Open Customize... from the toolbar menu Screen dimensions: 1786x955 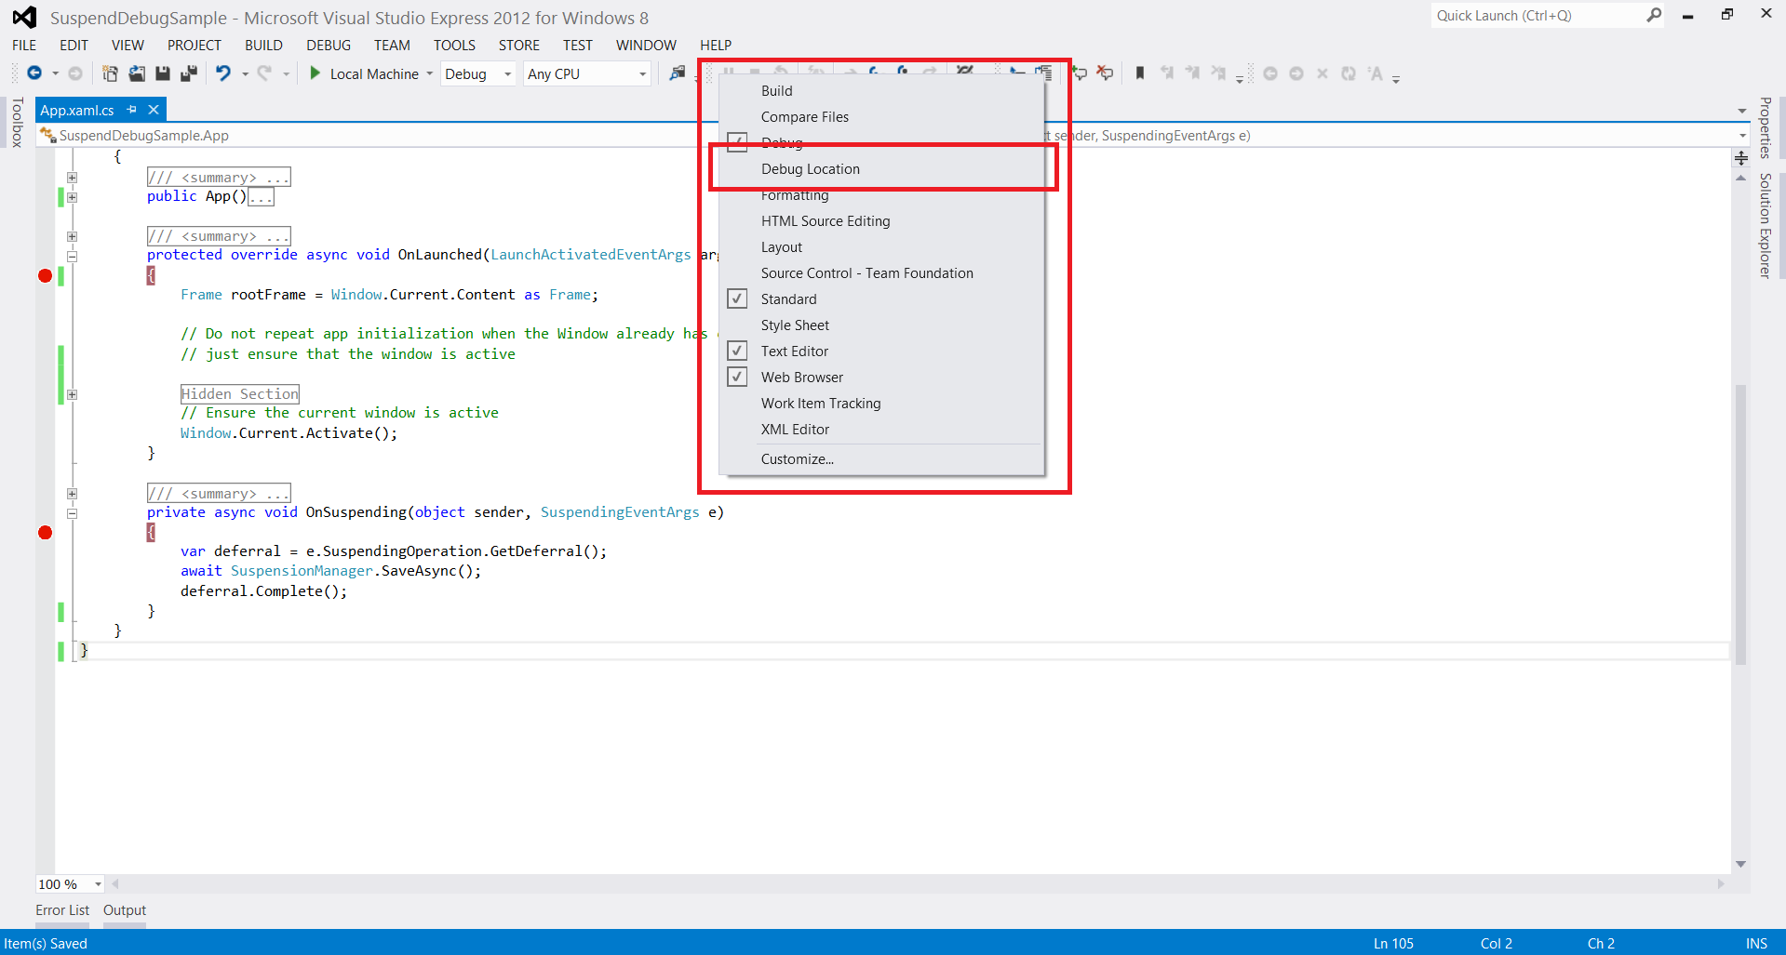tap(882, 459)
